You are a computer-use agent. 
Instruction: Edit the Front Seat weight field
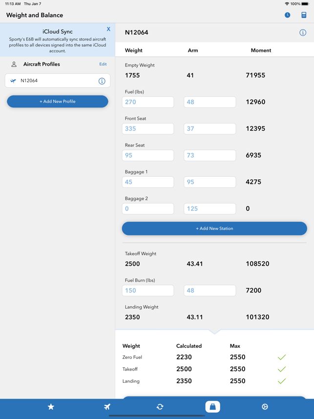tap(148, 129)
